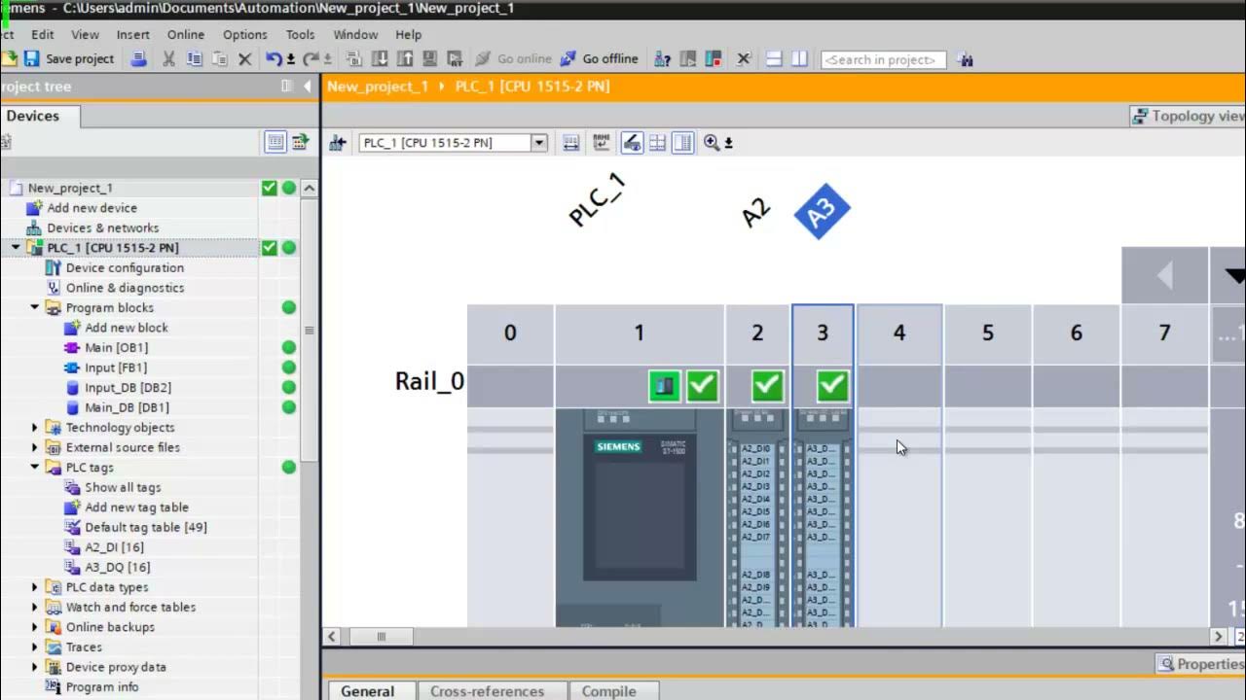The height and width of the screenshot is (700, 1246).
Task: Click the project tree scroll up arrow
Action: tap(309, 189)
